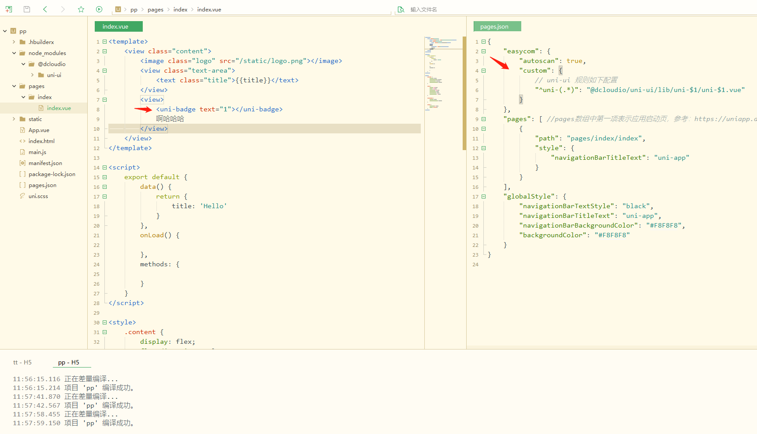
Task: Open uni.scss in the file tree
Action: pyautogui.click(x=38, y=196)
